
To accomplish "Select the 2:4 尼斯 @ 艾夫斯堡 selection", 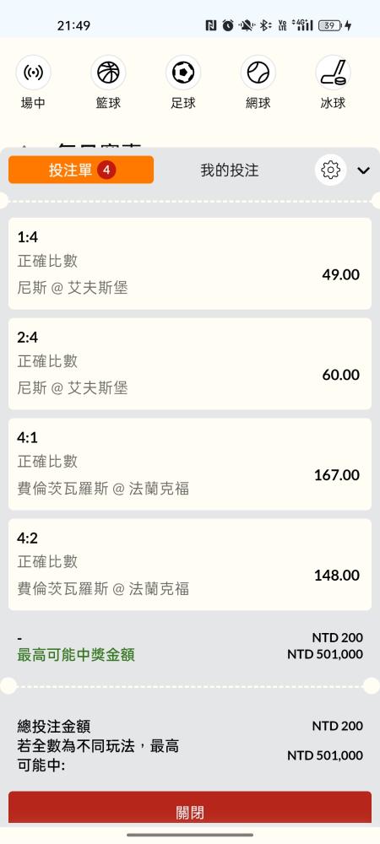I will click(190, 364).
